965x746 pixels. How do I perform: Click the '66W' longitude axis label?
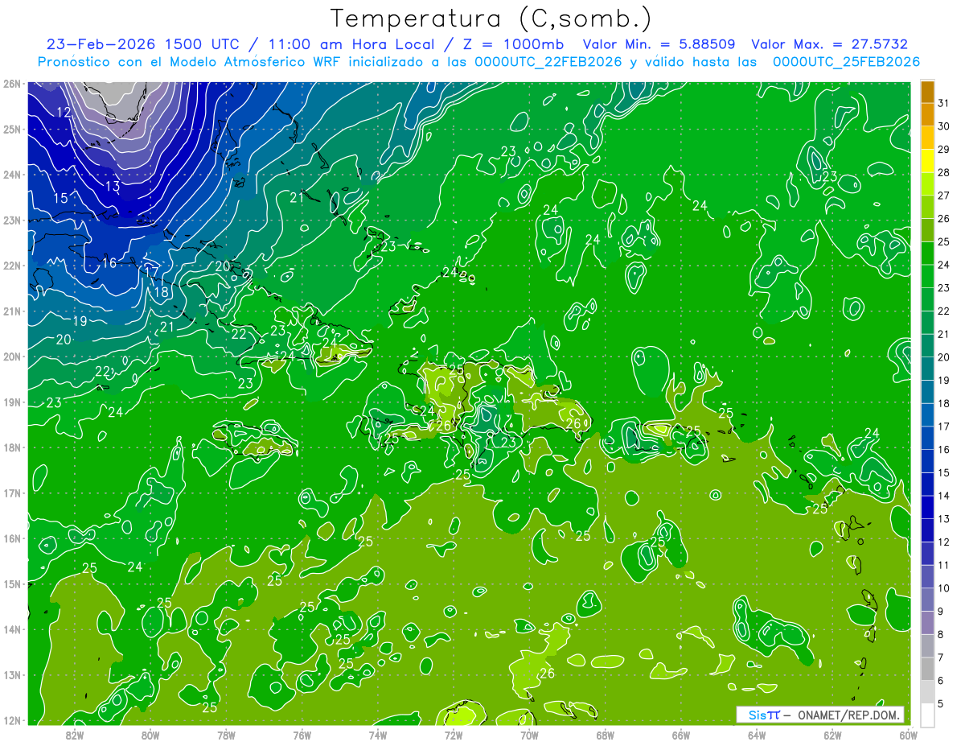coord(680,735)
